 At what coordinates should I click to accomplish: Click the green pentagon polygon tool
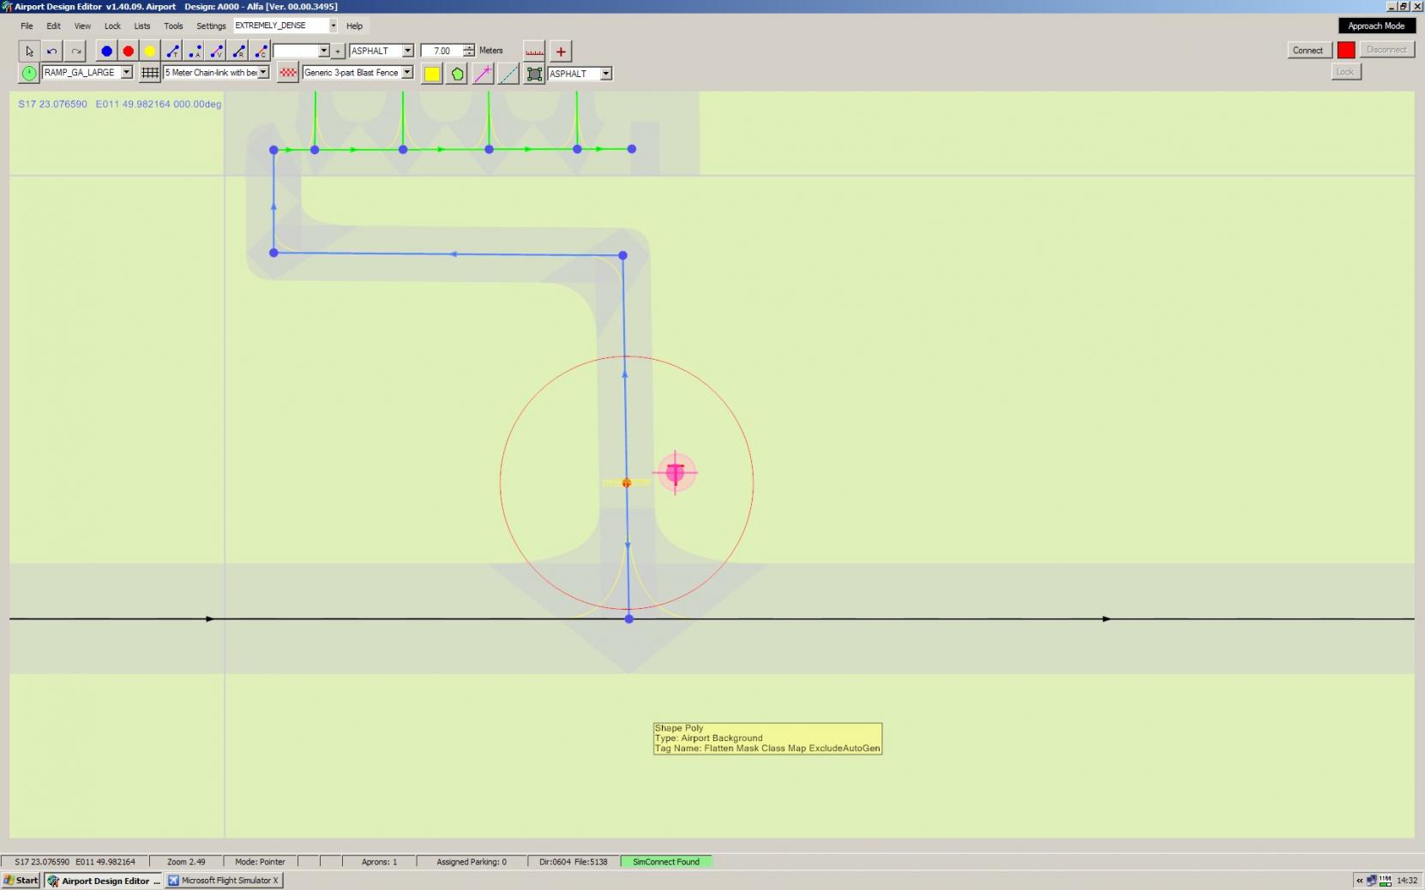(x=458, y=75)
